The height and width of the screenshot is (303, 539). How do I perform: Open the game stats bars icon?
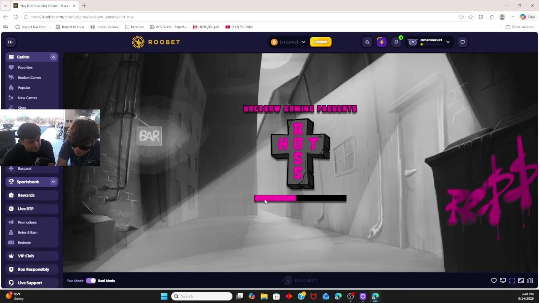point(530,281)
